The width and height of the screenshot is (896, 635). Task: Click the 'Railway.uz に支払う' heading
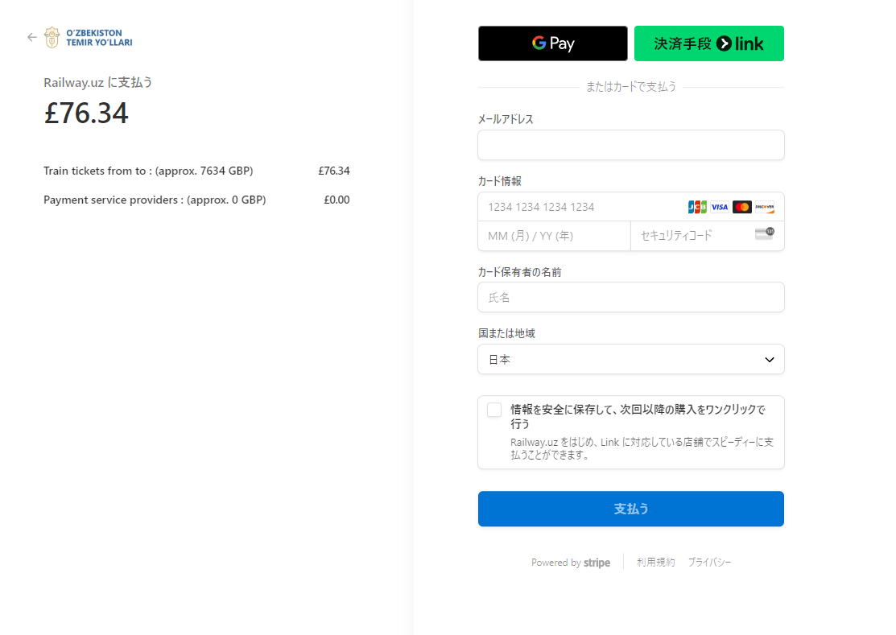pos(98,83)
